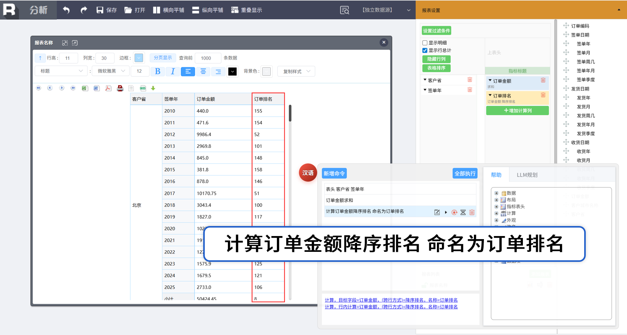
Task: Select the 帮助 tab
Action: coord(496,175)
